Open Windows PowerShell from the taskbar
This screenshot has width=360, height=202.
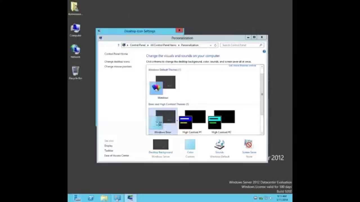coord(91,198)
